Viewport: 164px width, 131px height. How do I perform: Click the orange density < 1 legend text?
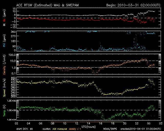point(75,129)
